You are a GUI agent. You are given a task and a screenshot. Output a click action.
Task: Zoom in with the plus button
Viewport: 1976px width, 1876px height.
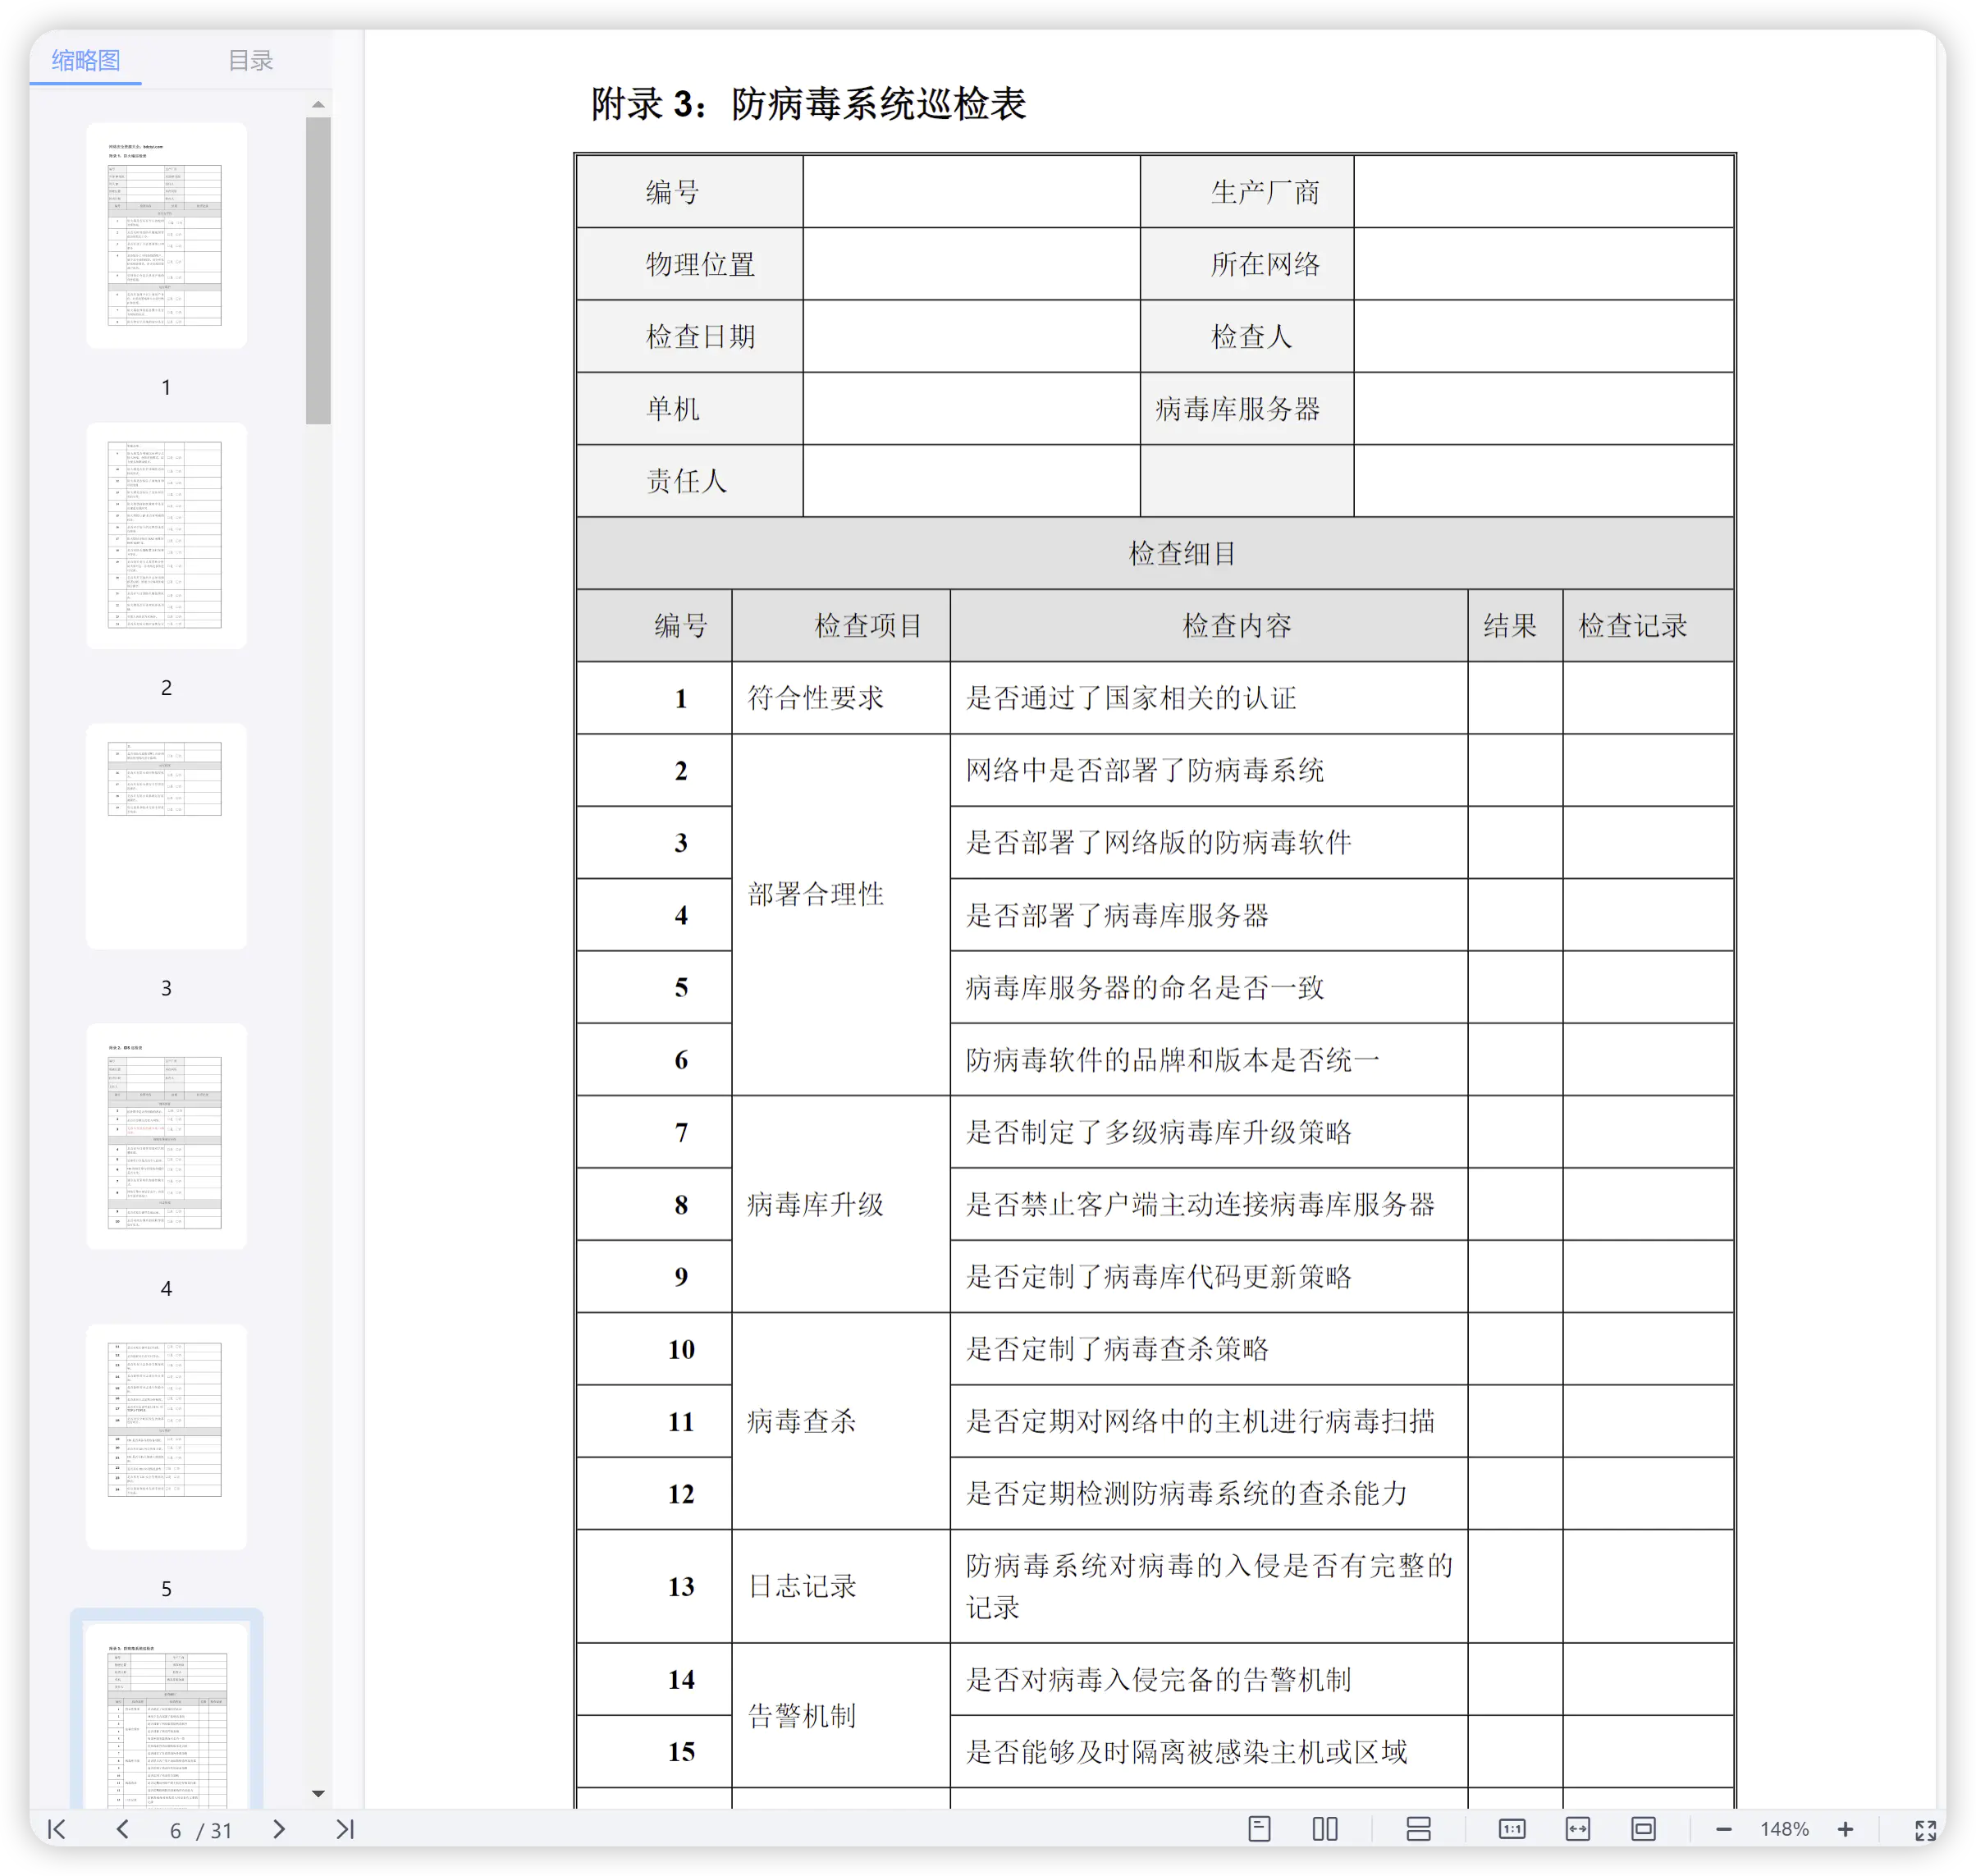(x=1845, y=1829)
